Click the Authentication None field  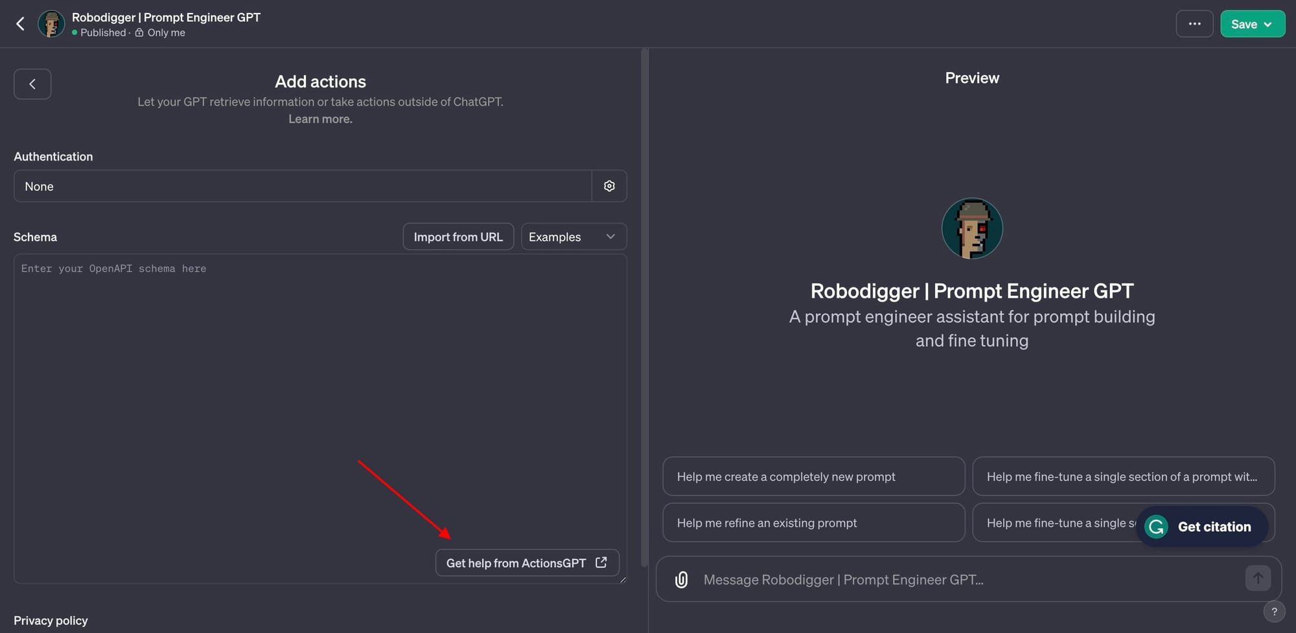point(303,186)
